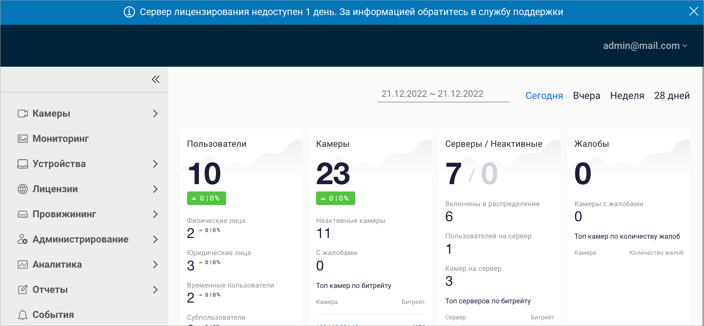Expand the Камеры menu chevron
The image size is (704, 326).
click(156, 114)
